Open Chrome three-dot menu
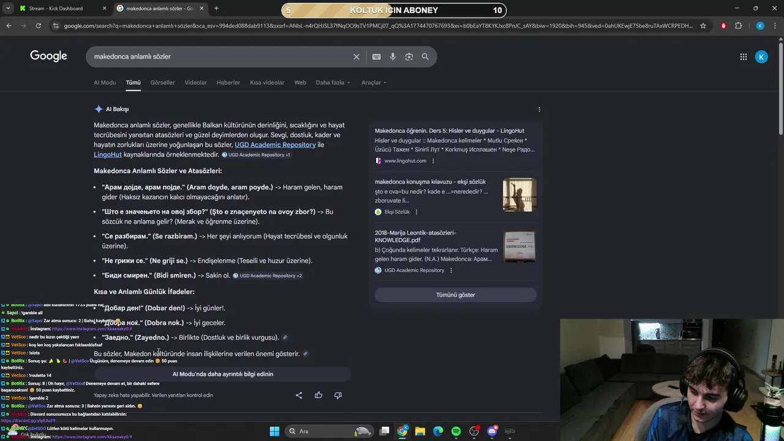Viewport: 784px width, 441px height. pos(775,26)
